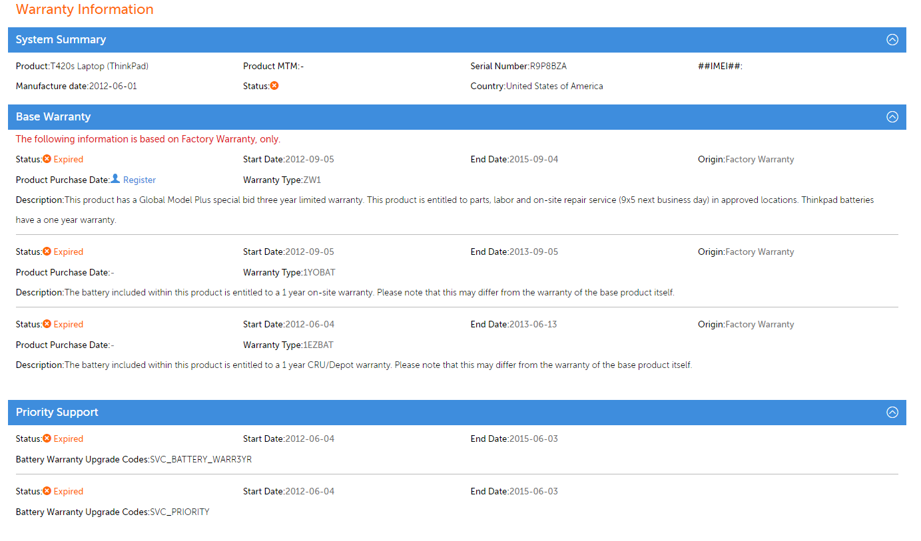Click the Priority Support header title
The image size is (921, 541).
(57, 413)
